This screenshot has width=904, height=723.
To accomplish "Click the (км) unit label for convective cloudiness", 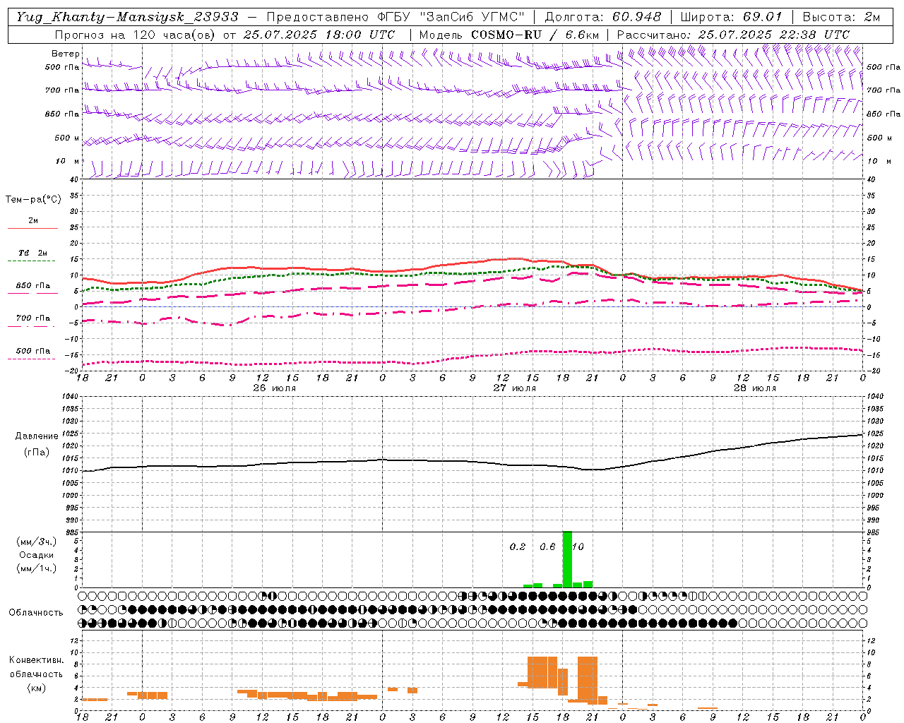I will click(36, 688).
